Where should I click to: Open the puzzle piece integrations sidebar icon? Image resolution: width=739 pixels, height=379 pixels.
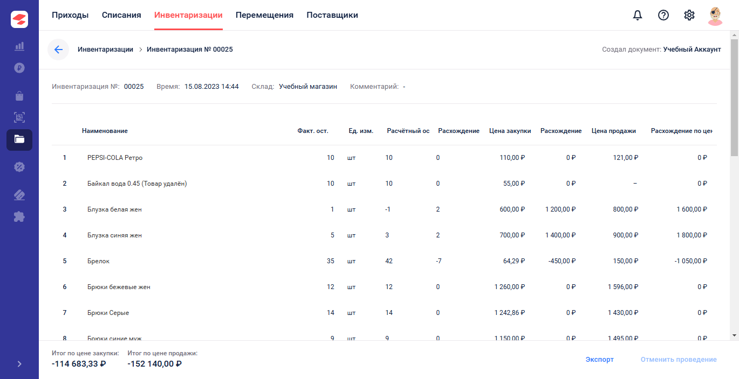19,216
